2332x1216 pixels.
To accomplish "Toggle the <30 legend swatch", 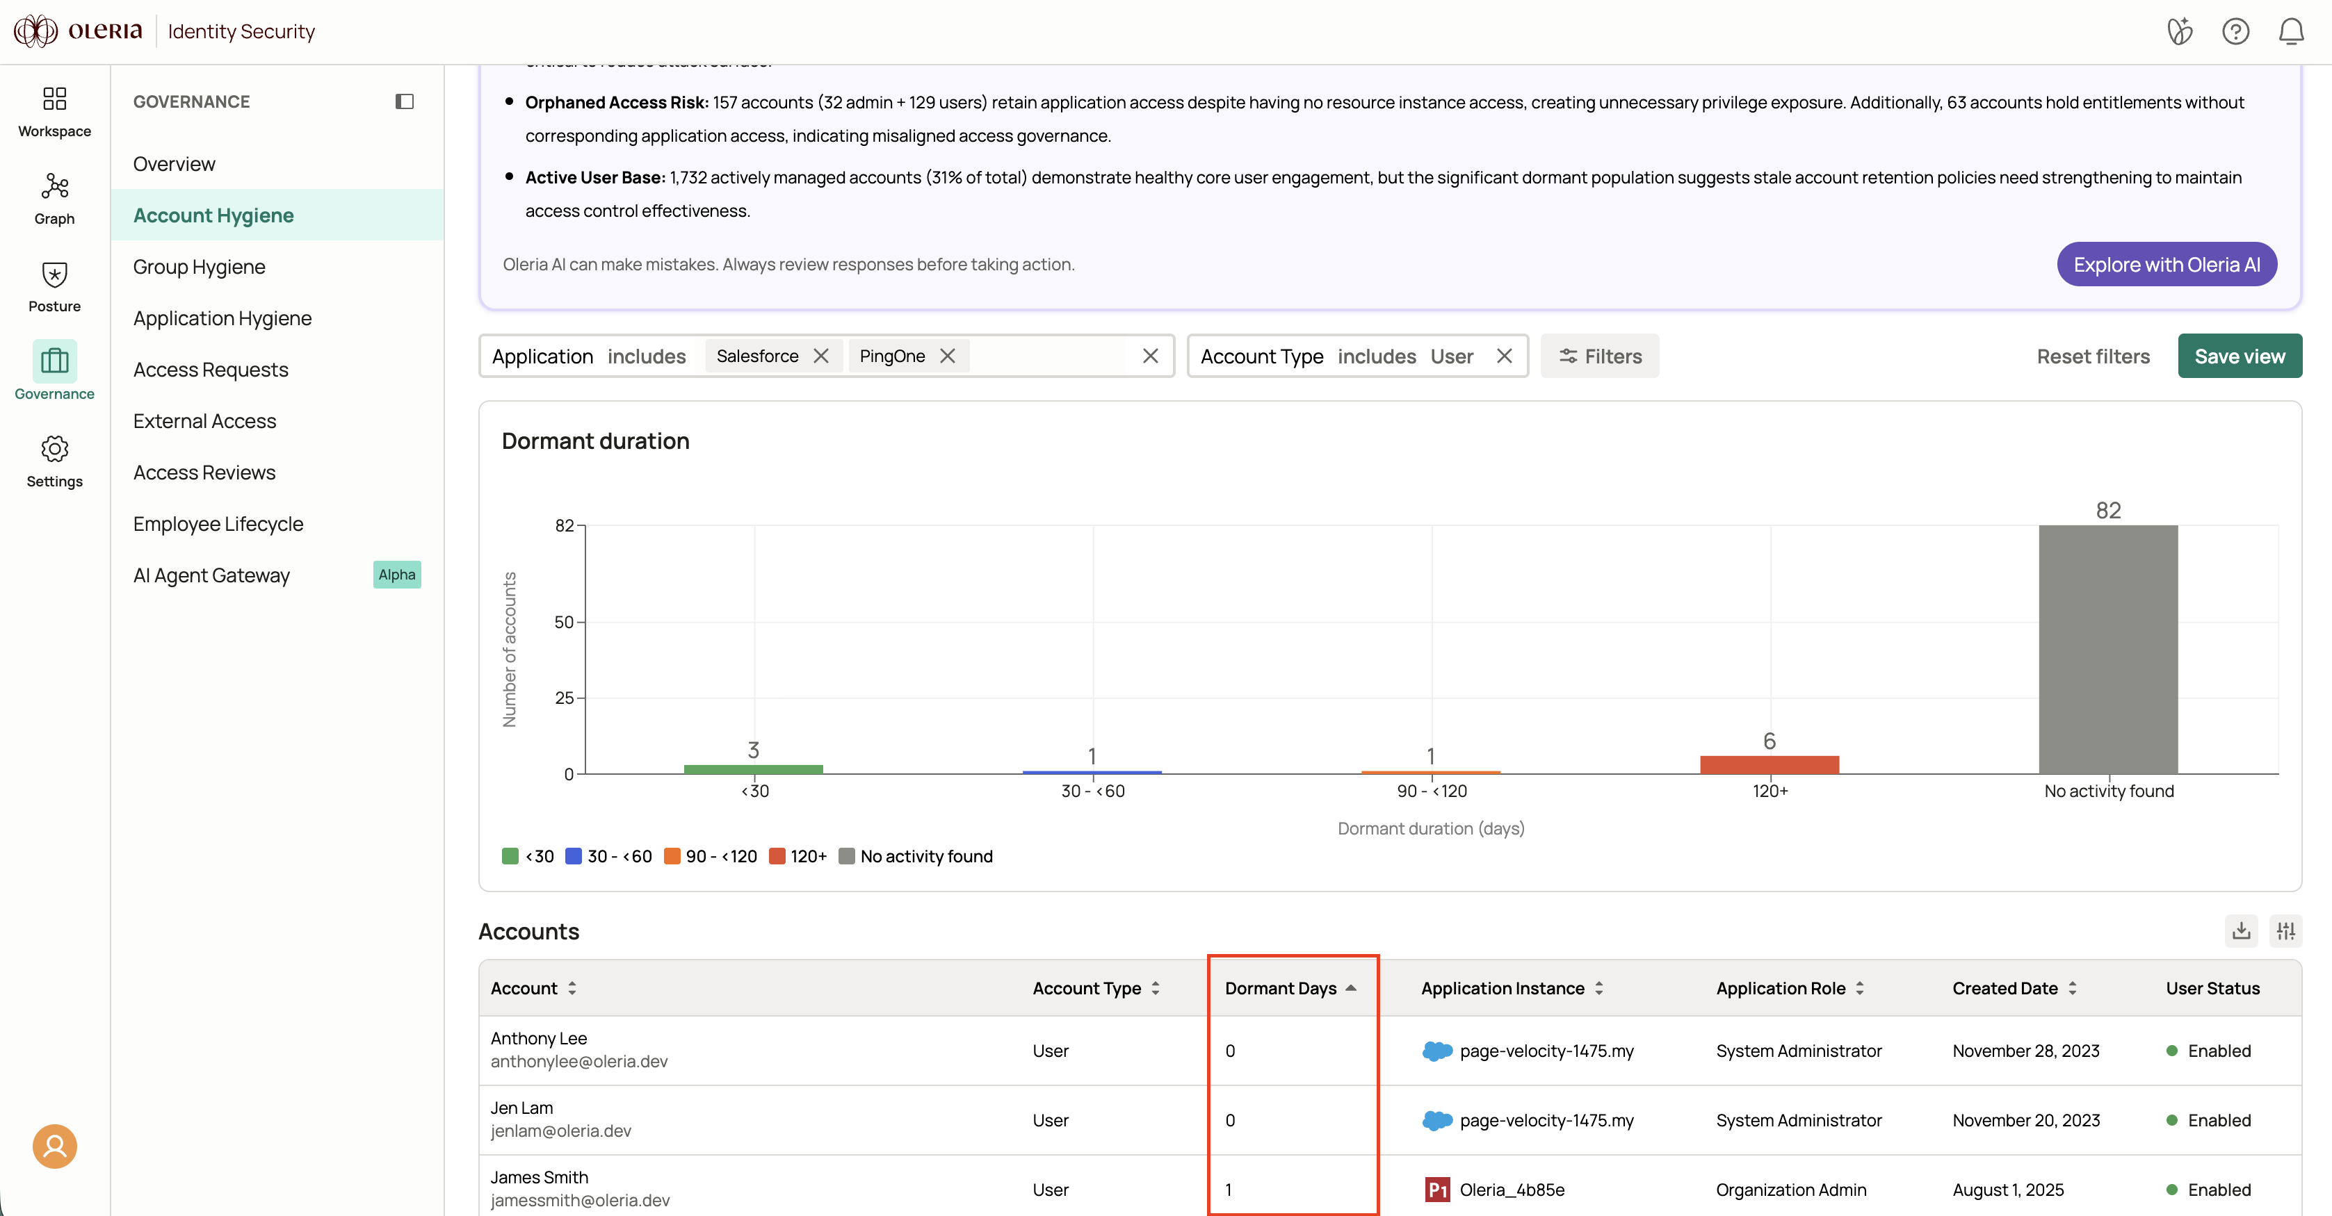I will point(510,857).
